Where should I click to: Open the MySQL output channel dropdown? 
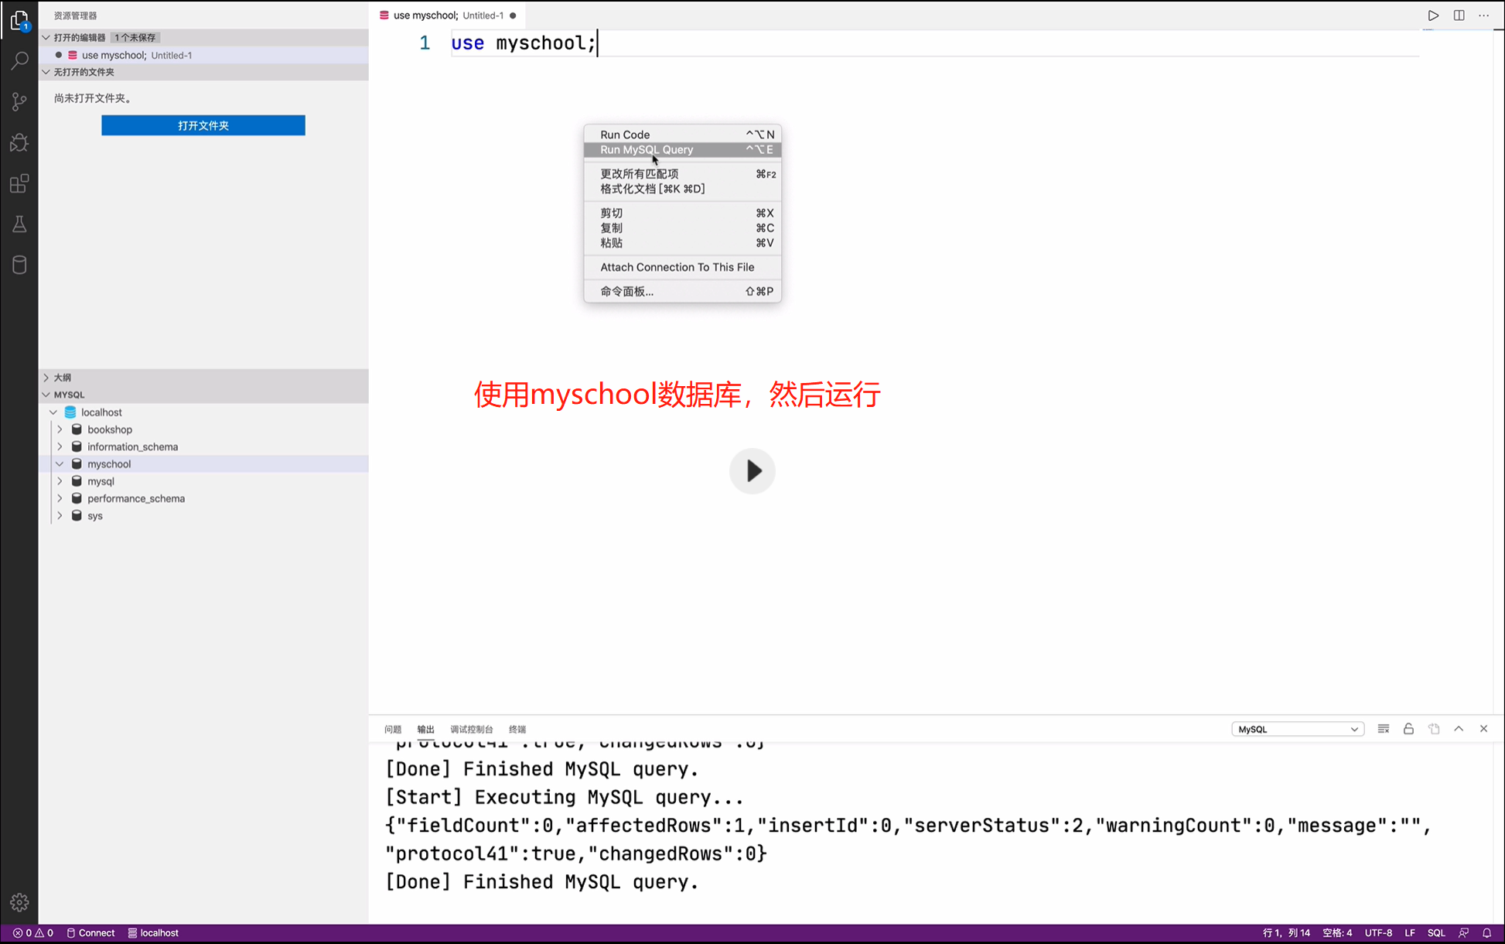pos(1298,729)
